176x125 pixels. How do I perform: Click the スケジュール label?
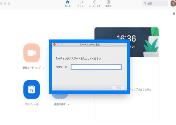tap(32, 104)
